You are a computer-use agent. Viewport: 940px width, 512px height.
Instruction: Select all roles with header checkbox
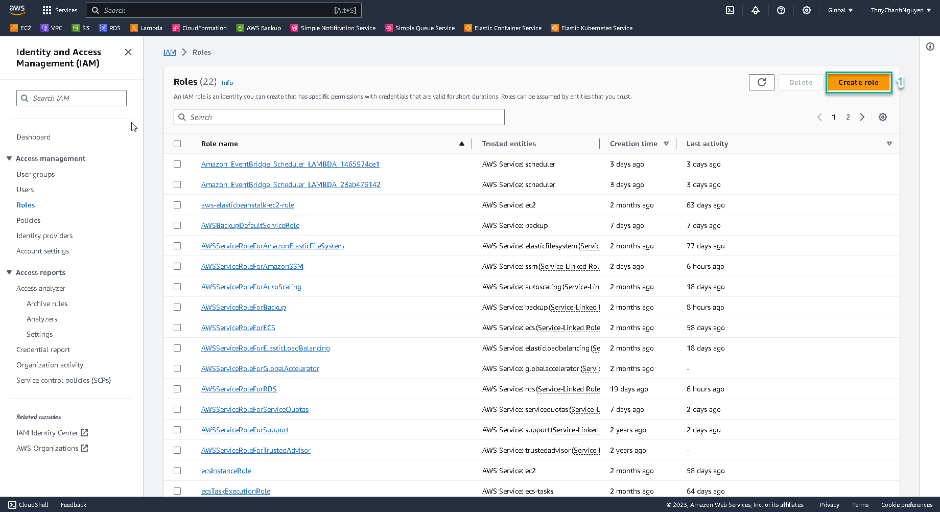177,144
